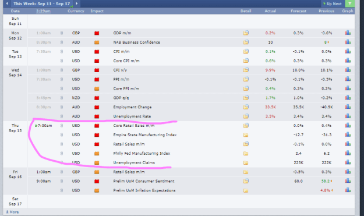Open graph for GDP q/q row
Screen dimensions: 364x216
click(348, 98)
